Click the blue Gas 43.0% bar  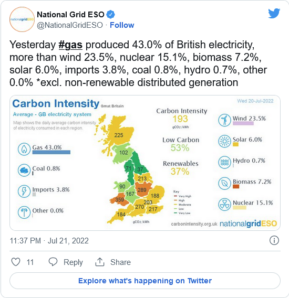pyautogui.click(x=51, y=152)
